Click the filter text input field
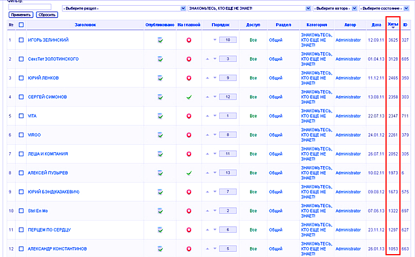Image resolution: width=415 pixels, height=257 pixels. pyautogui.click(x=30, y=7)
